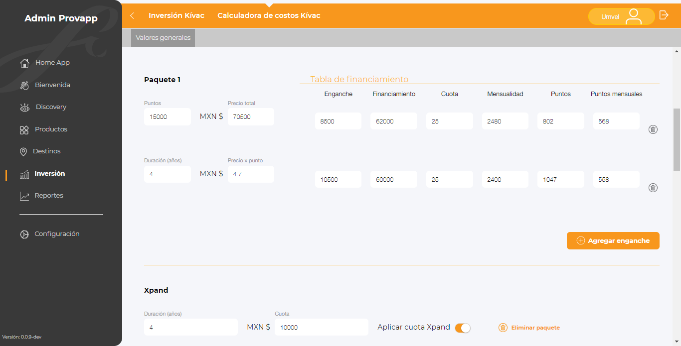This screenshot has width=681, height=346.
Task: Focus the Xpand Duración (años) field
Action: click(191, 327)
